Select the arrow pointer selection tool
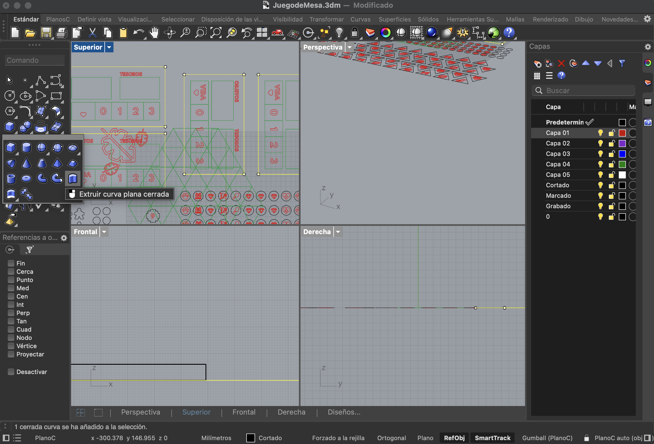654x444 pixels. tap(9, 80)
